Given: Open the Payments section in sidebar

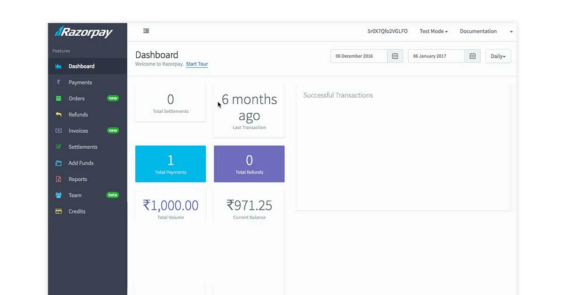Looking at the screenshot, I should click(78, 82).
